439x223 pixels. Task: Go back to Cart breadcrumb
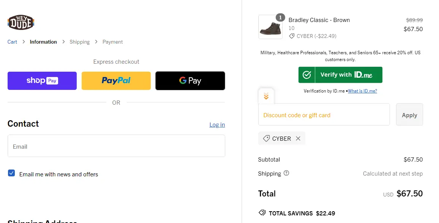(x=12, y=42)
